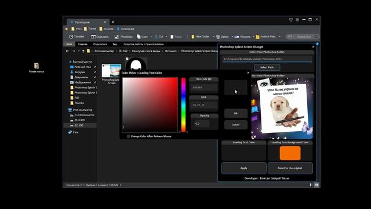Open the Downloads bookmark in the bookmarks bar
371x209 pixels.
coord(125,29)
